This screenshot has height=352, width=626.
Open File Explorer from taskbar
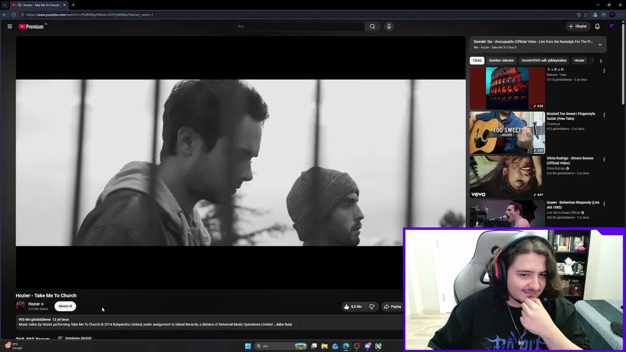(324, 346)
